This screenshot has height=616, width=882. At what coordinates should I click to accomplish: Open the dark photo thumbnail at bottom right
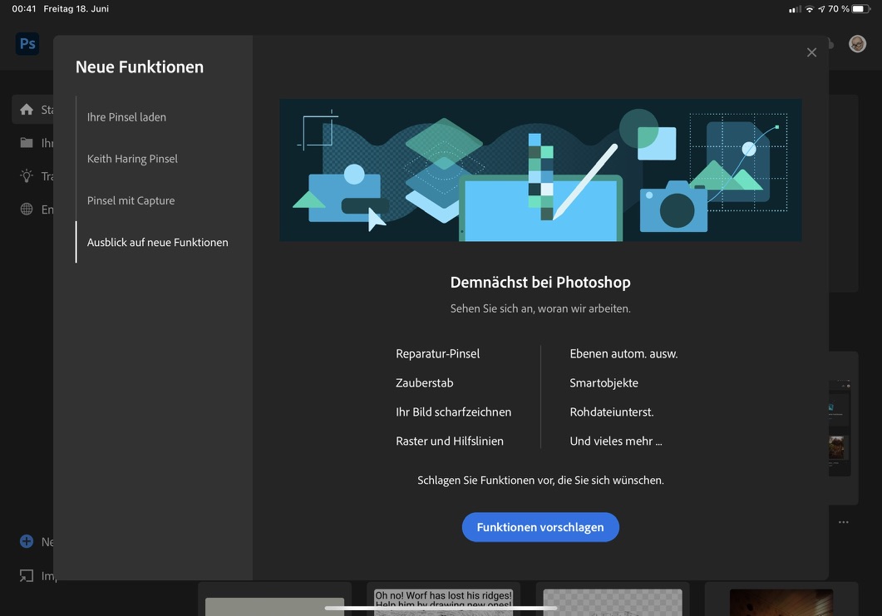(x=781, y=602)
